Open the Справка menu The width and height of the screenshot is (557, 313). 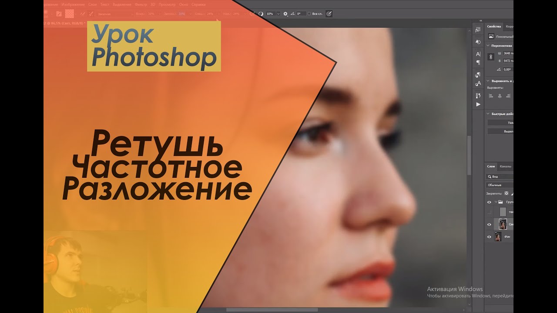(x=198, y=5)
